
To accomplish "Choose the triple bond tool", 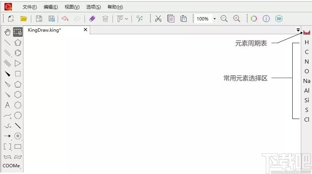I will [x=7, y=63].
